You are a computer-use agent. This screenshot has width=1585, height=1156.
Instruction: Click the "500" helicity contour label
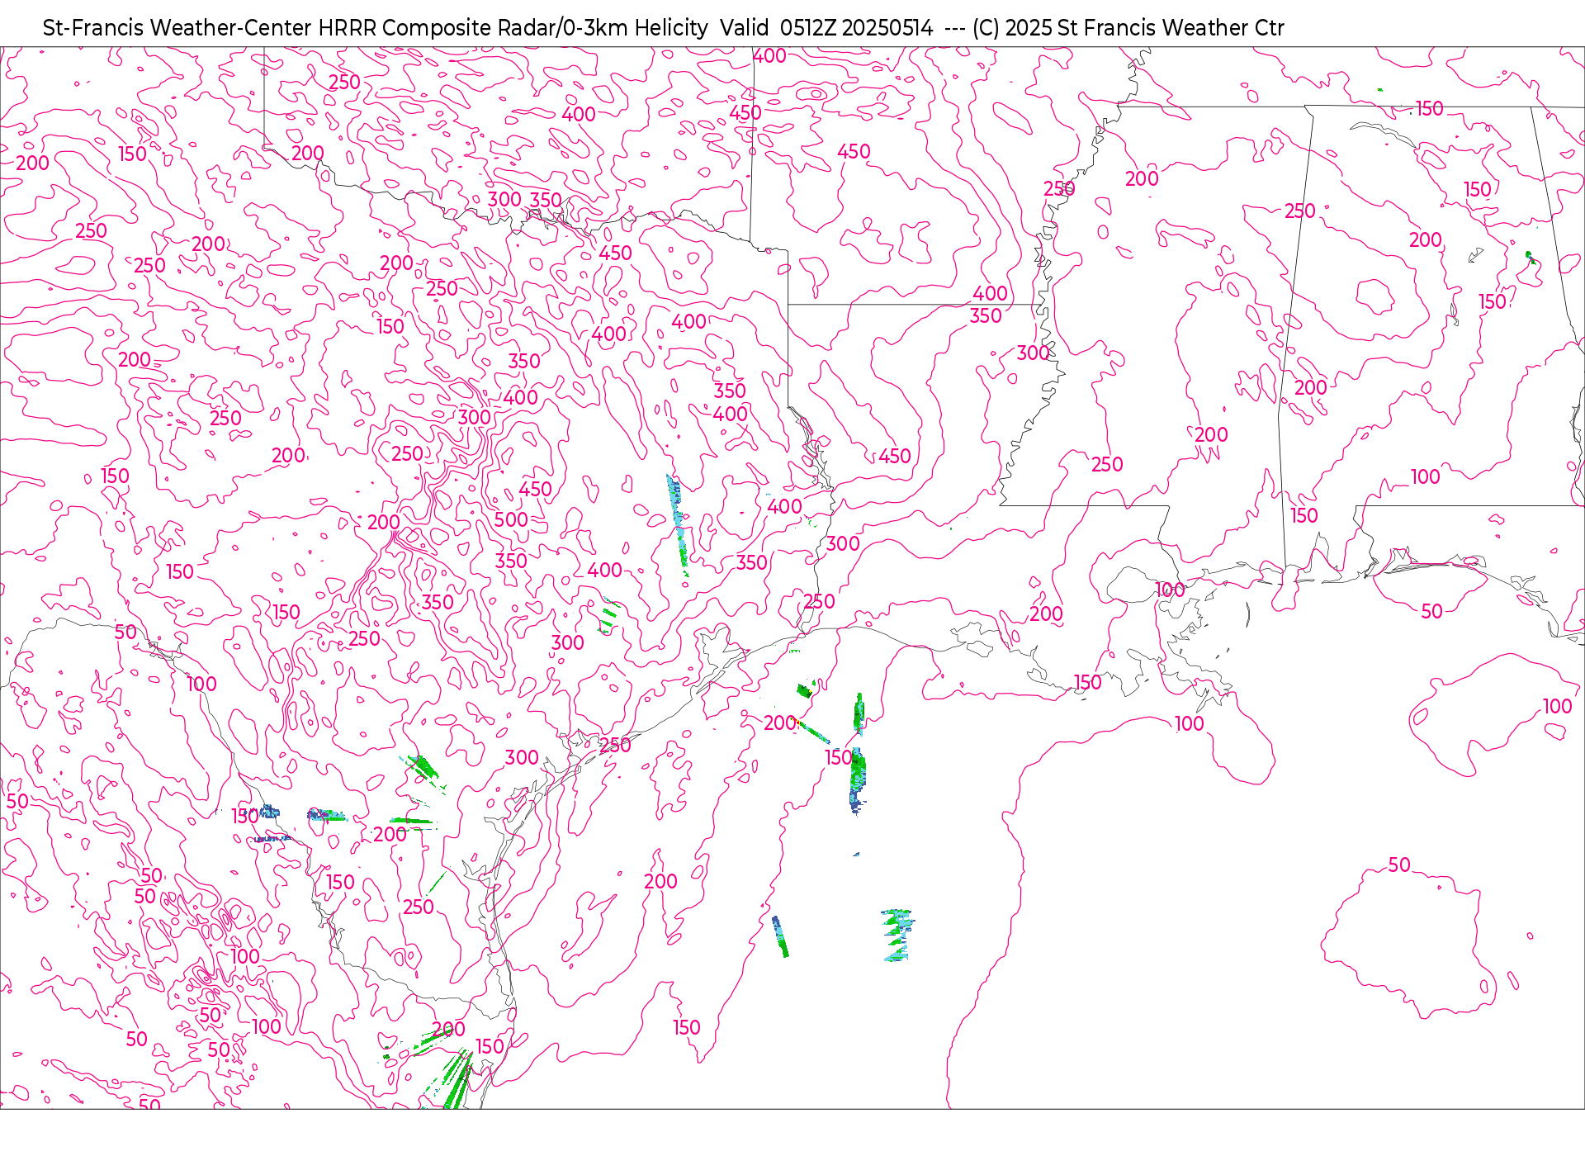click(511, 519)
